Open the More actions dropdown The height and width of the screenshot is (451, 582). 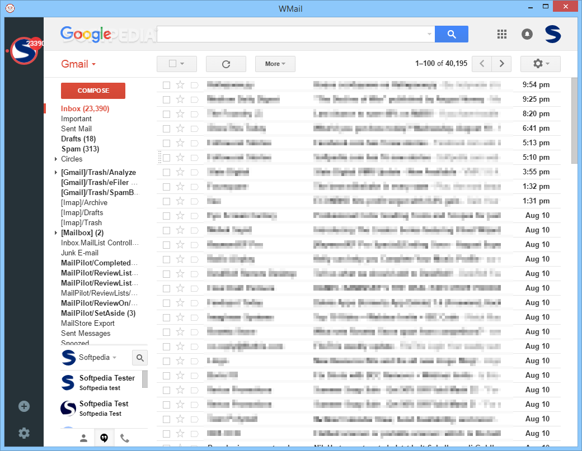point(275,64)
